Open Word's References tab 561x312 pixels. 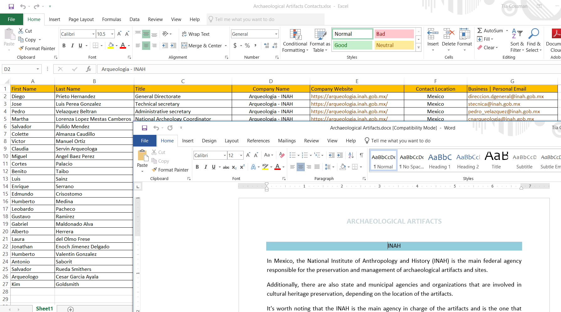258,141
